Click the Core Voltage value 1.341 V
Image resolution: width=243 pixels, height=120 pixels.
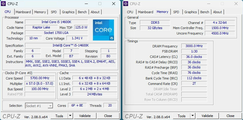pos(77,38)
